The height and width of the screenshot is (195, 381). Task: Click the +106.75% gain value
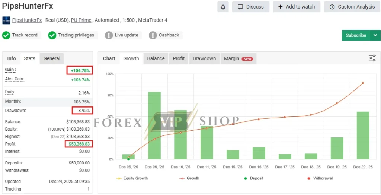click(80, 71)
